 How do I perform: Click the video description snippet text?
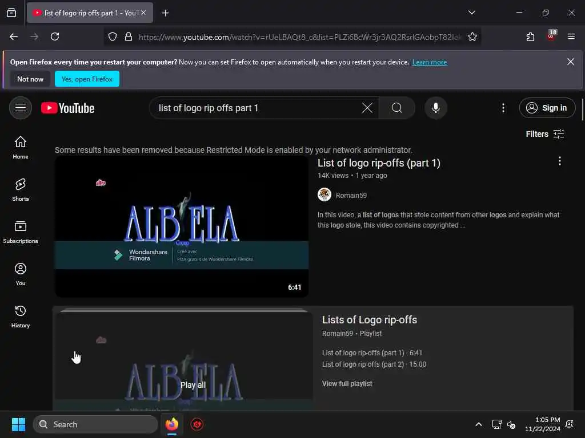(x=438, y=220)
